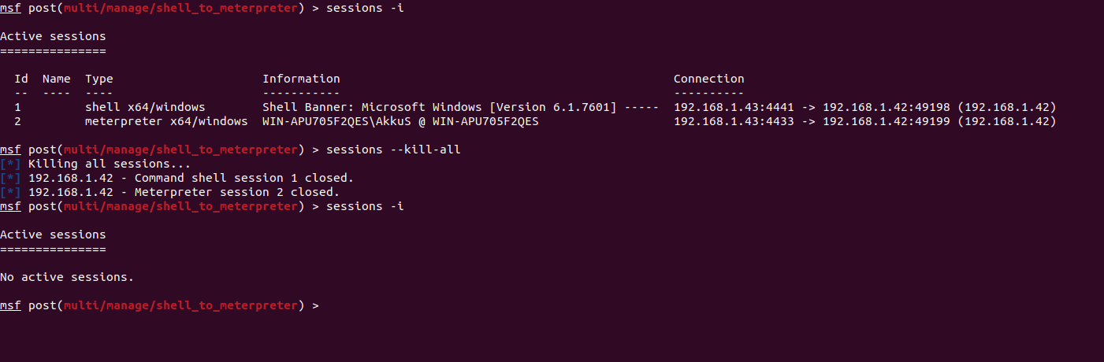The height and width of the screenshot is (362, 1104).
Task: Click the first 'Active sessions' heading above the table
Action: pyautogui.click(x=53, y=36)
